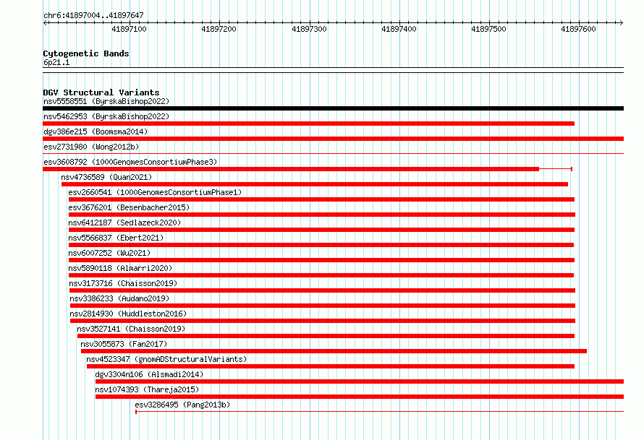Image resolution: width=644 pixels, height=440 pixels.
Task: Click the red dgv3304n106 variant bar
Action: click(x=360, y=381)
